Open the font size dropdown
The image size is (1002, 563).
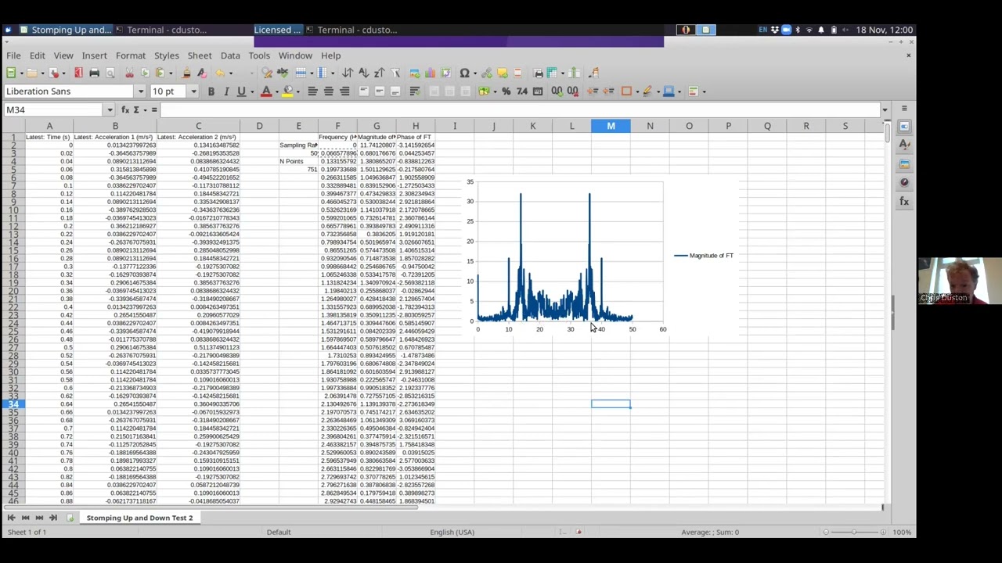(x=193, y=91)
